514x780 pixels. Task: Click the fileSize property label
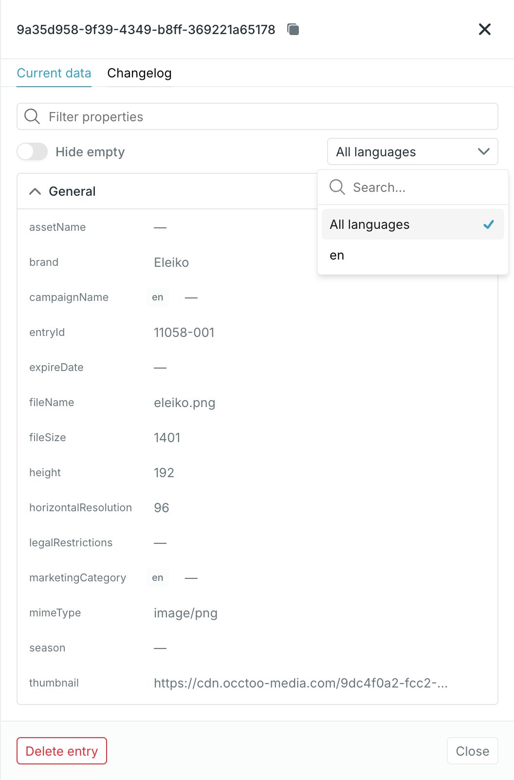coord(47,438)
